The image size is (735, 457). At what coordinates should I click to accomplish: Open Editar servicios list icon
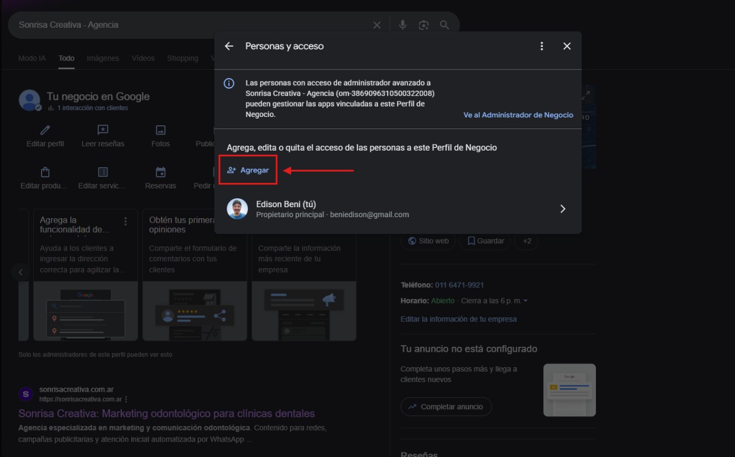pos(103,172)
